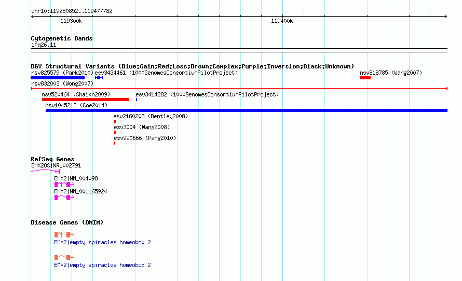The image size is (462, 281).
Task: Click the long blue nsv1045212 gain bar
Action: tap(247, 110)
